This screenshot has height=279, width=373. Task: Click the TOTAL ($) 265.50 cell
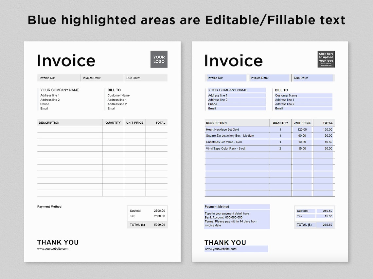click(x=325, y=225)
